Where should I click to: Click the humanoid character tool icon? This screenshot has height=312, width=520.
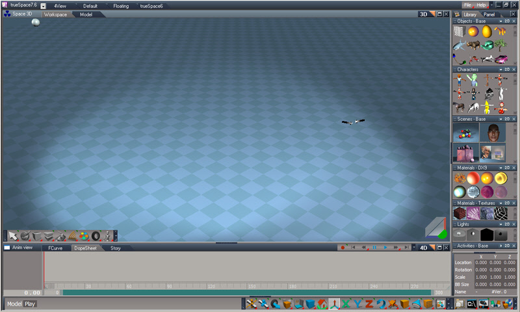(108, 235)
